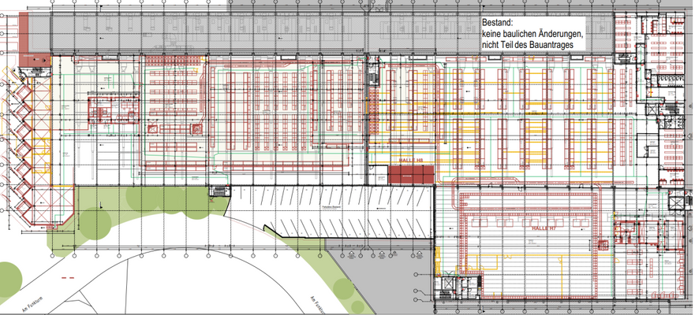
Task: Click the 'Parkplätze Bestand' label in the parking area
Action: tap(332, 206)
